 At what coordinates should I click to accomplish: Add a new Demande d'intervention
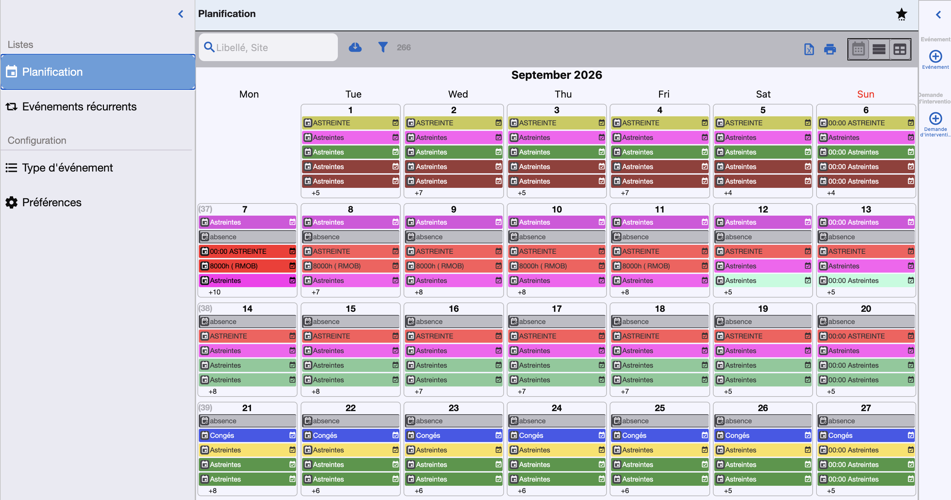[935, 124]
